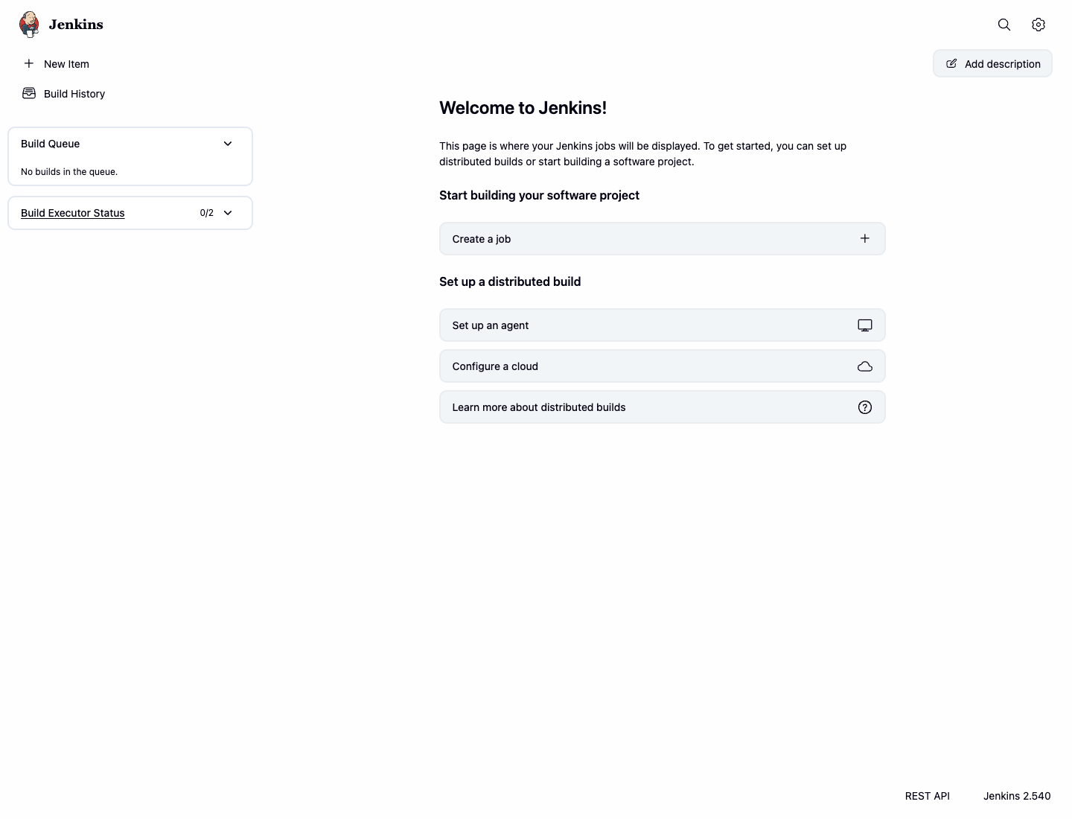The image size is (1072, 819).
Task: Click the Build History tray icon
Action: point(29,93)
